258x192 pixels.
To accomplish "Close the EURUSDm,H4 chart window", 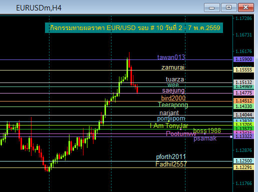I will coord(246,7).
